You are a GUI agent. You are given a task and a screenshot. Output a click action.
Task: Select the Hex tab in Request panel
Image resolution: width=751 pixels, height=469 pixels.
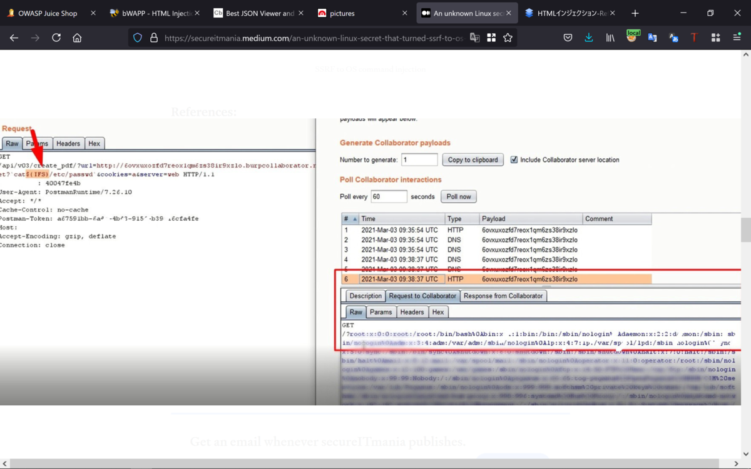pyautogui.click(x=94, y=143)
